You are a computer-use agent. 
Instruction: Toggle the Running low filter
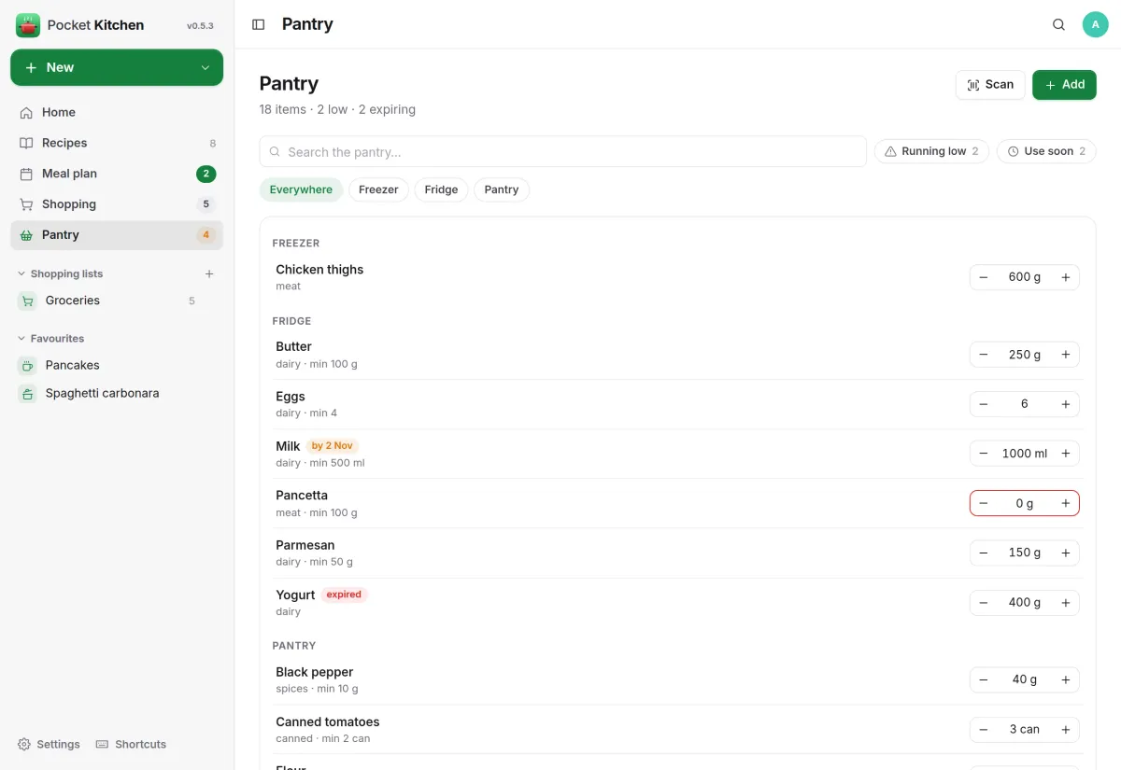point(931,151)
